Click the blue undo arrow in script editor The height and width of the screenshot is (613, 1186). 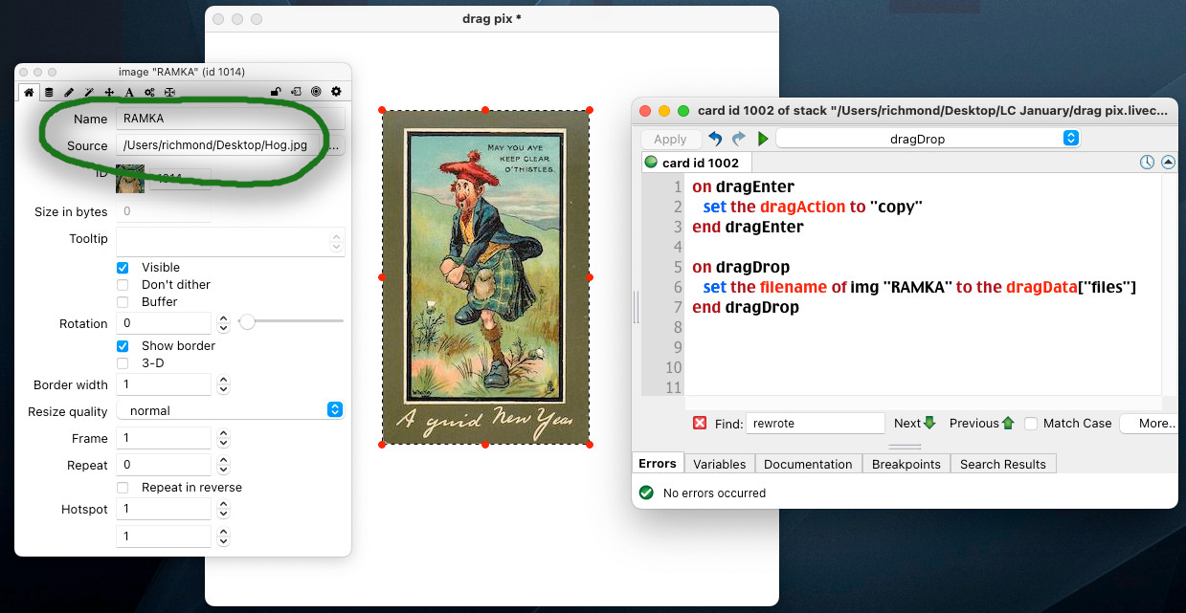[715, 139]
